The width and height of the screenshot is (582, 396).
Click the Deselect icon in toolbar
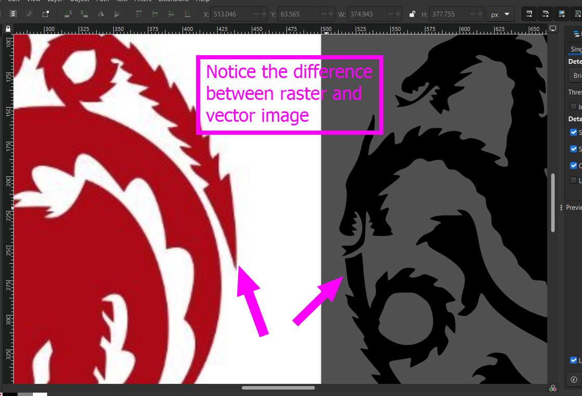(x=29, y=14)
